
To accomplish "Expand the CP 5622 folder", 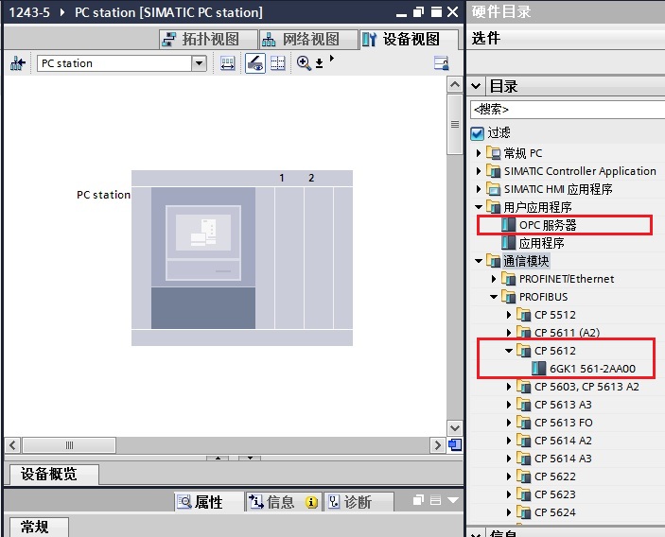I will (509, 476).
